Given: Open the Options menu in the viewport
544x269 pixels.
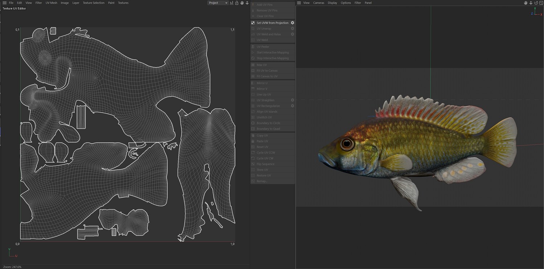Looking at the screenshot, I should (346, 3).
